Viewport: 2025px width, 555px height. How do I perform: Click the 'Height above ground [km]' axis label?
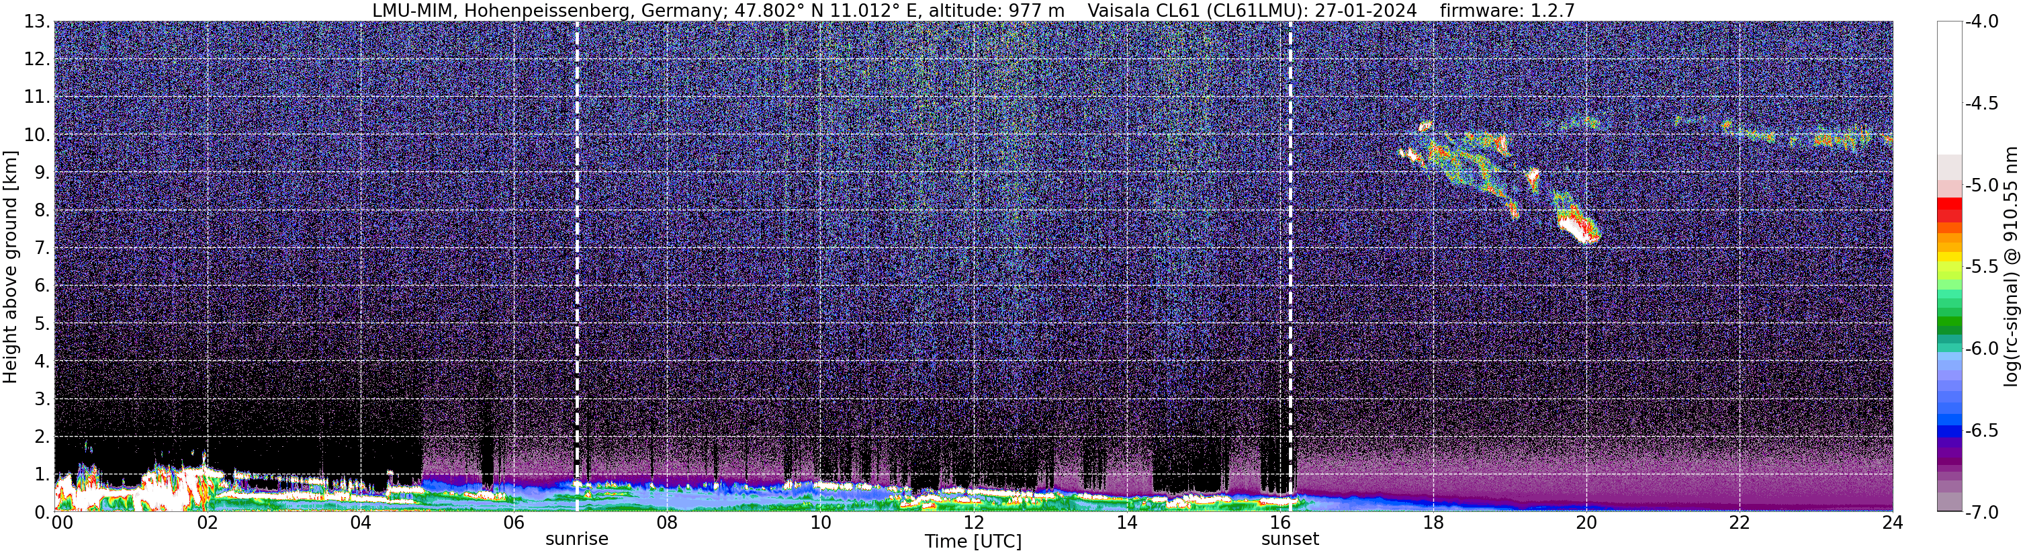click(x=10, y=267)
